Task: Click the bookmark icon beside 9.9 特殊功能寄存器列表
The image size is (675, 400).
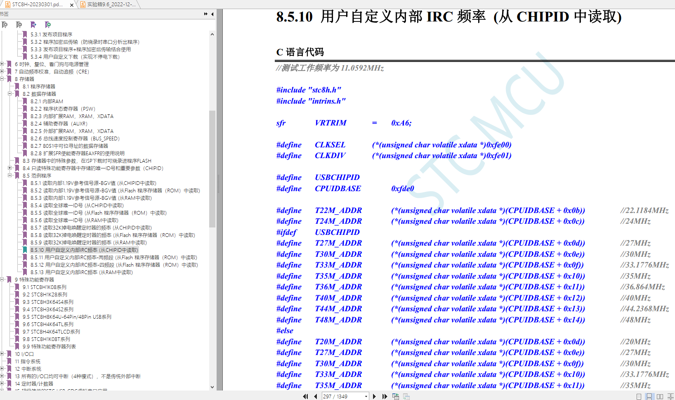Action: (x=17, y=346)
